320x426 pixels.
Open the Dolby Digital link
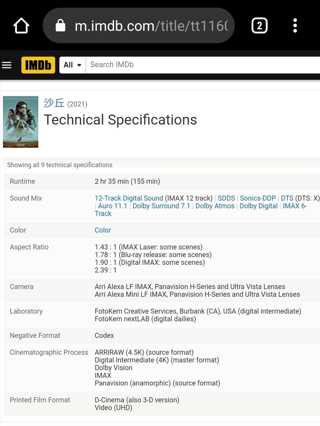pyautogui.click(x=259, y=206)
